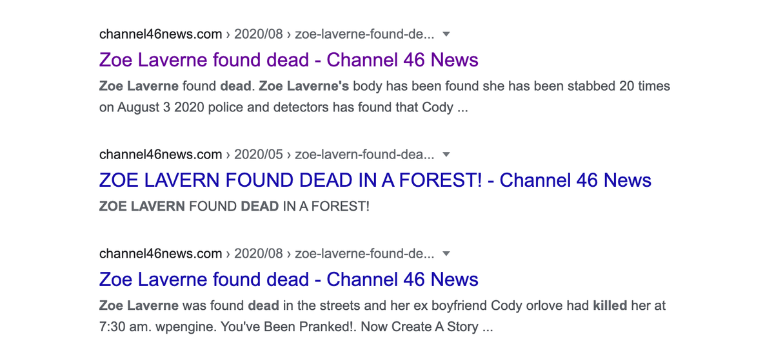This screenshot has height=362, width=774.
Task: Open the purple visited Zoe Laverne found dead link
Action: point(288,60)
